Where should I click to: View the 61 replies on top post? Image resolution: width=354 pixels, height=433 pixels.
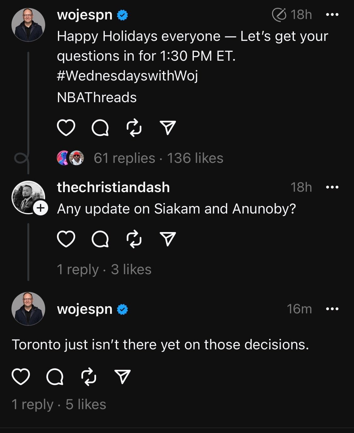(124, 158)
